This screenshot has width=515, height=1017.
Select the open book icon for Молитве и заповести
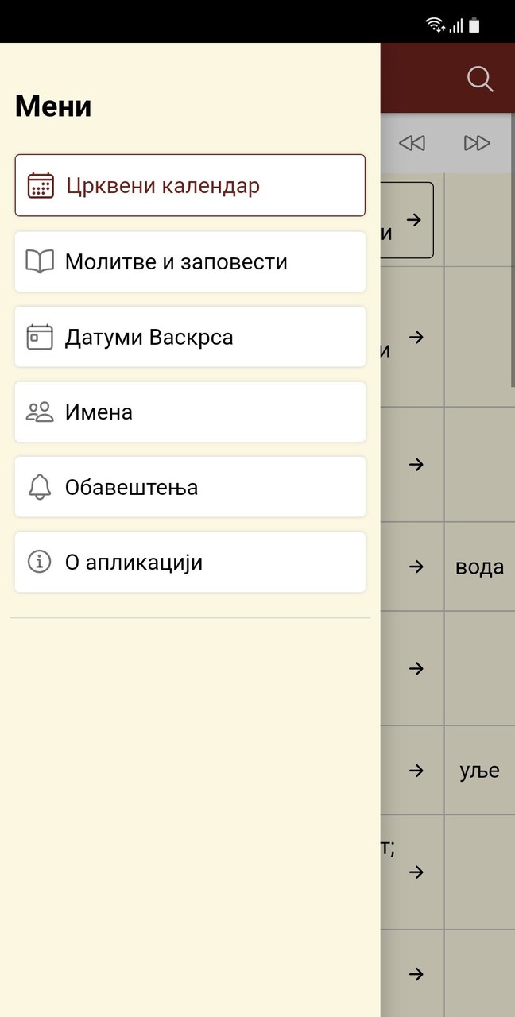[x=38, y=261]
